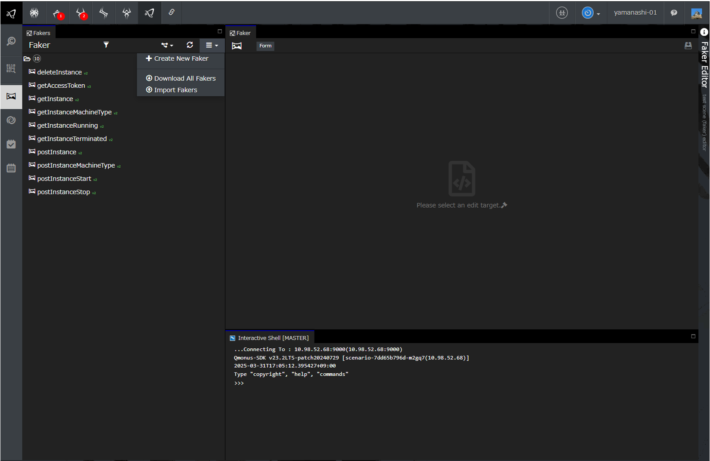Screen dimensions: 710x461
Task: Open the chat bubble icon in header
Action: [x=674, y=13]
